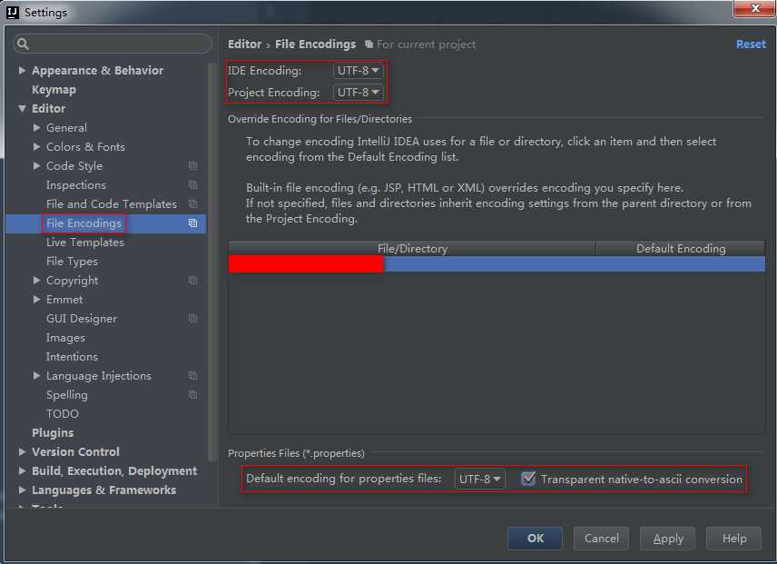Click the settings tree scrollbar

(212, 262)
